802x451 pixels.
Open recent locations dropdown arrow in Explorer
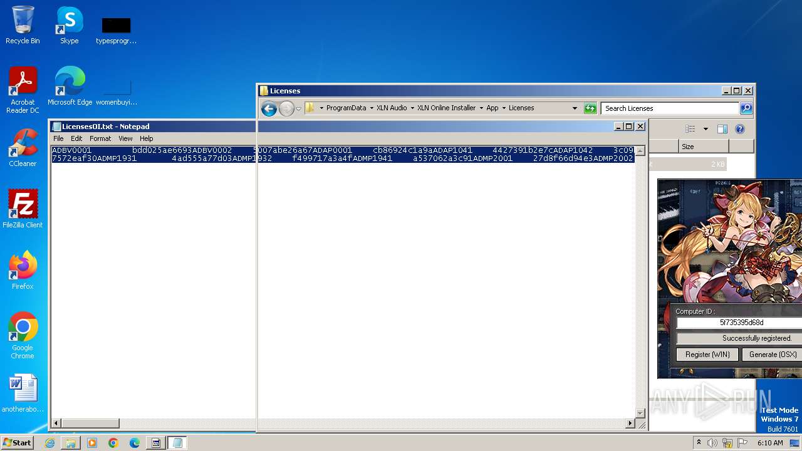(x=298, y=108)
